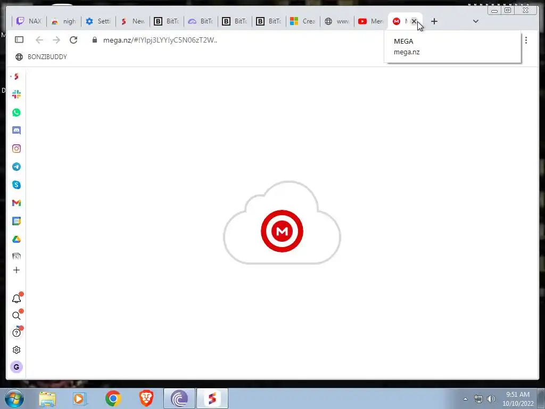This screenshot has width=545, height=409.
Task: Open the G profile avatar
Action: (x=16, y=367)
